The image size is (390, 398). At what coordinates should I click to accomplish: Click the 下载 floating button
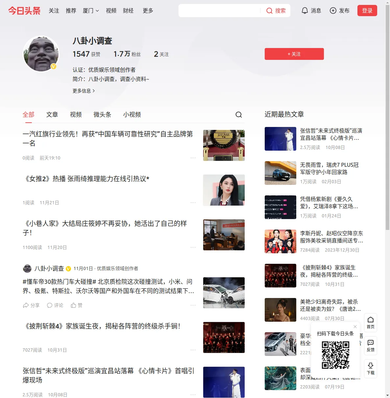[x=371, y=369]
